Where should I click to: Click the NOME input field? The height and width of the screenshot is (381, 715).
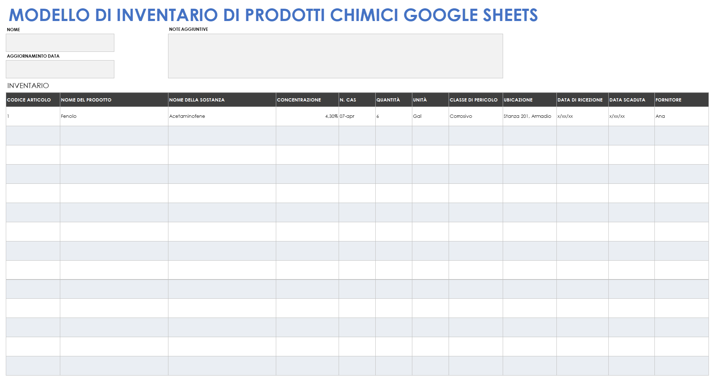[60, 43]
